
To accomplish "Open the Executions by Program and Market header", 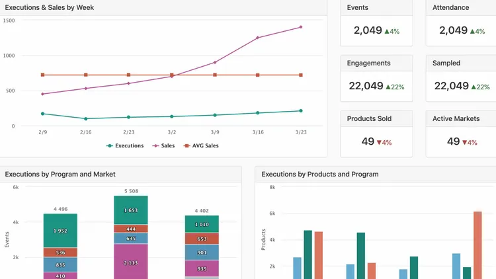I will [120, 175].
